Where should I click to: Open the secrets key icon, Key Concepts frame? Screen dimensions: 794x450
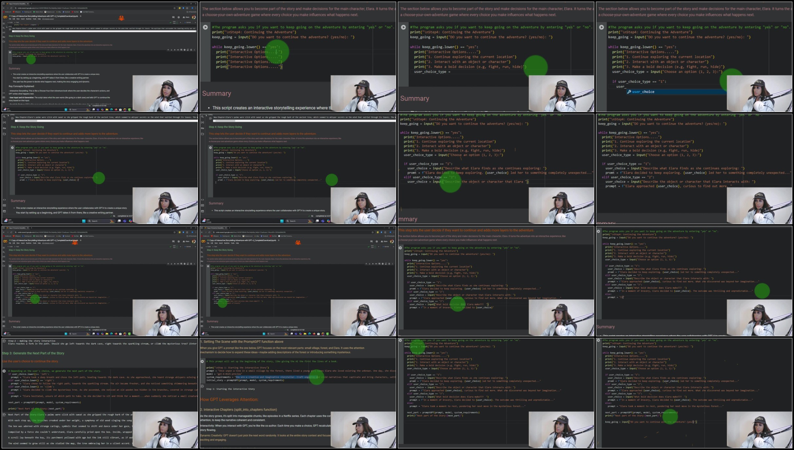(4, 37)
